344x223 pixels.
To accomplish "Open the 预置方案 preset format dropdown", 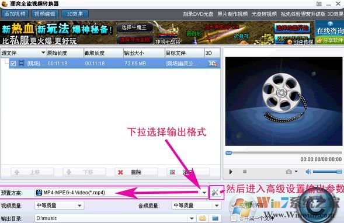I will 204,193.
